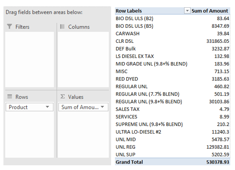Select the CARWASH row label
235x170 pixels.
pyautogui.click(x=127, y=33)
